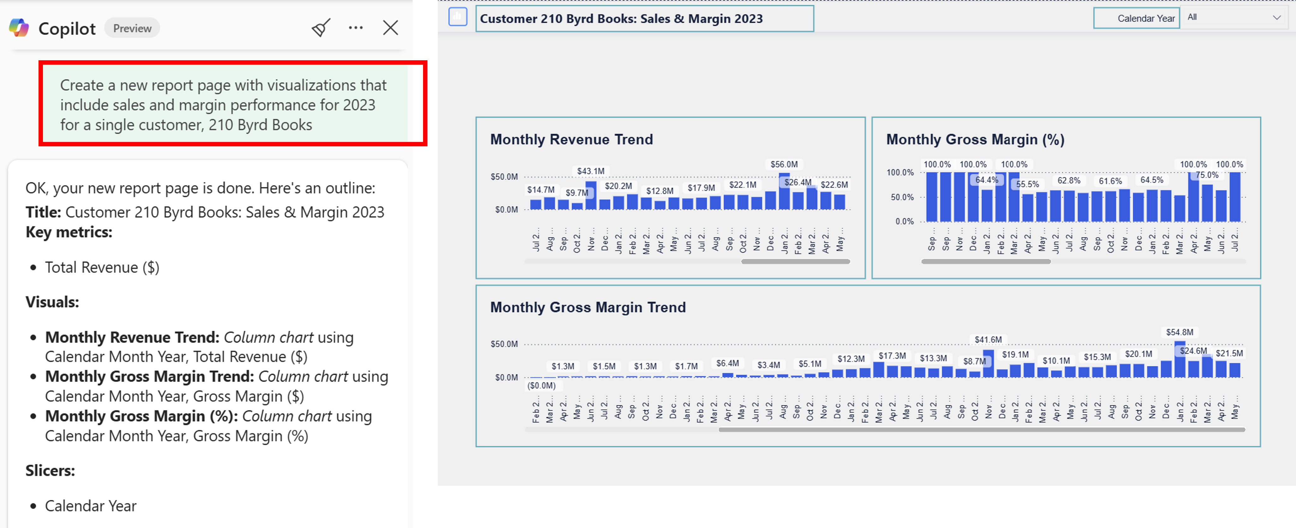The image size is (1296, 528).
Task: Close the Copilot pane
Action: [391, 28]
